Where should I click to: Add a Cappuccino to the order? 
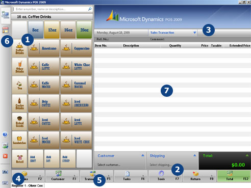pos(76,48)
